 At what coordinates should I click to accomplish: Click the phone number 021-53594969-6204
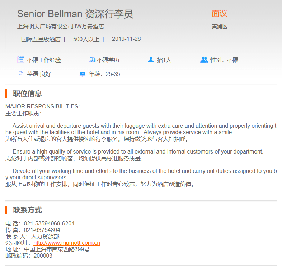[x=49, y=224]
